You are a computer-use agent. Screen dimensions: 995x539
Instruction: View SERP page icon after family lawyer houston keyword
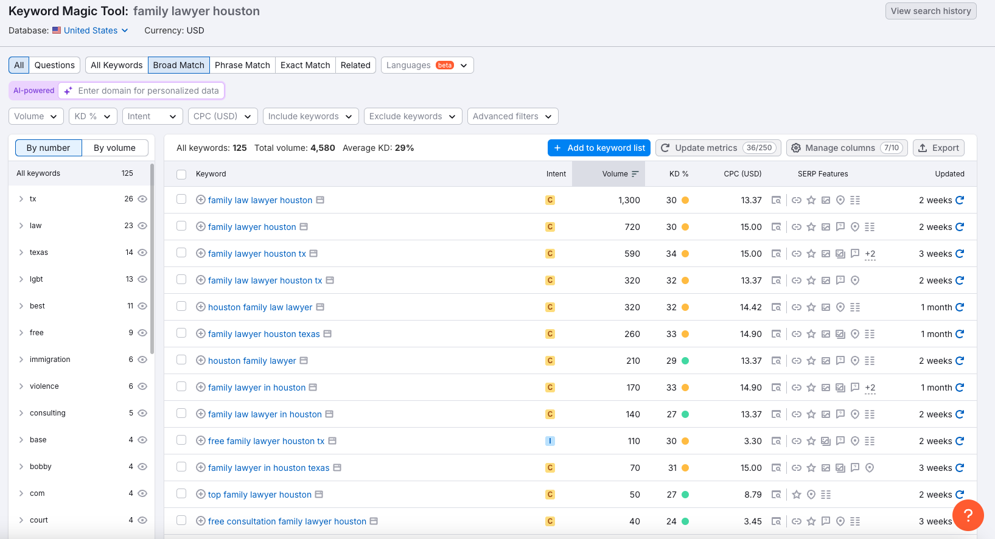tap(304, 227)
